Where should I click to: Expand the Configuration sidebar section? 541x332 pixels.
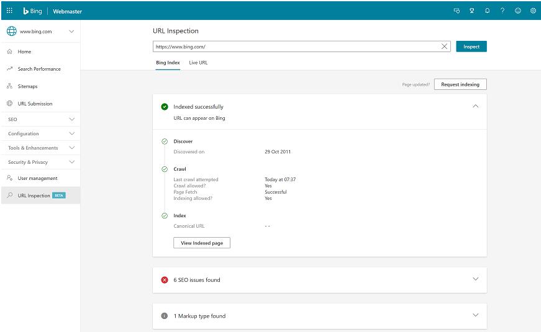[x=72, y=133]
